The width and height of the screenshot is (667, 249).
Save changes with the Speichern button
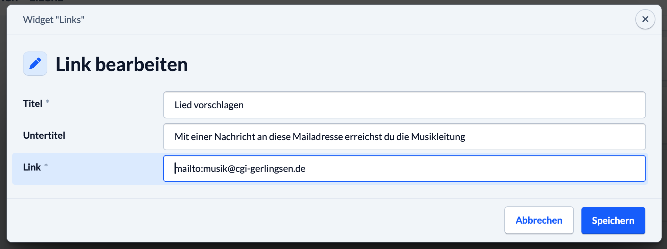click(613, 221)
